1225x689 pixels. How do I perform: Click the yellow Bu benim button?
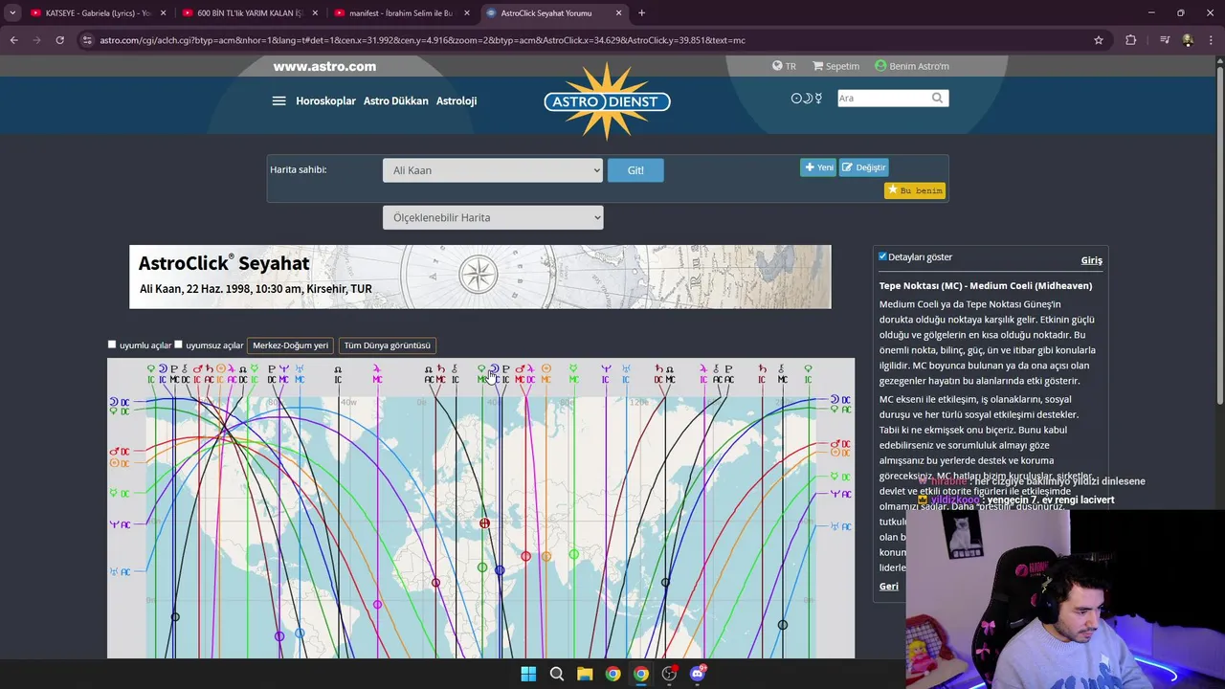(915, 190)
